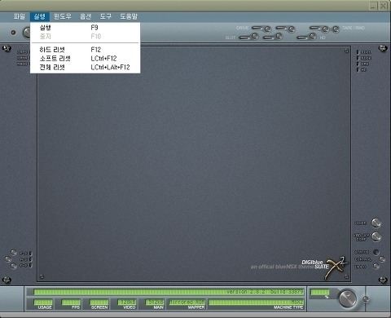
Task: Open the 옵션 menu
Action: point(86,16)
